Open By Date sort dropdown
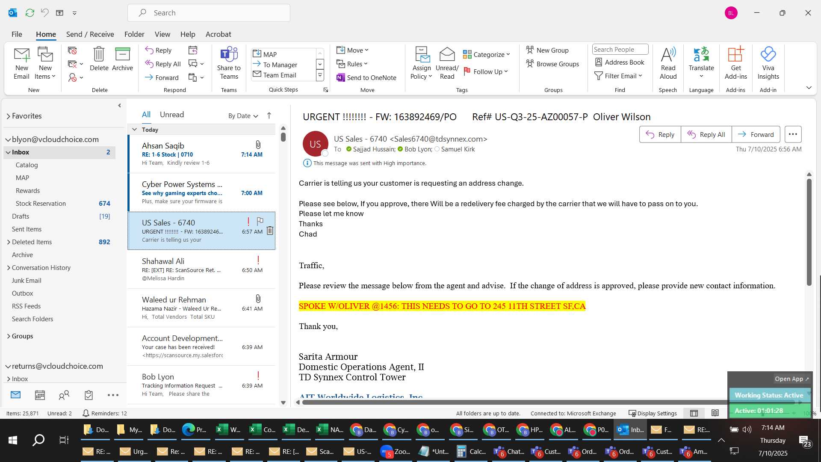 (x=243, y=115)
